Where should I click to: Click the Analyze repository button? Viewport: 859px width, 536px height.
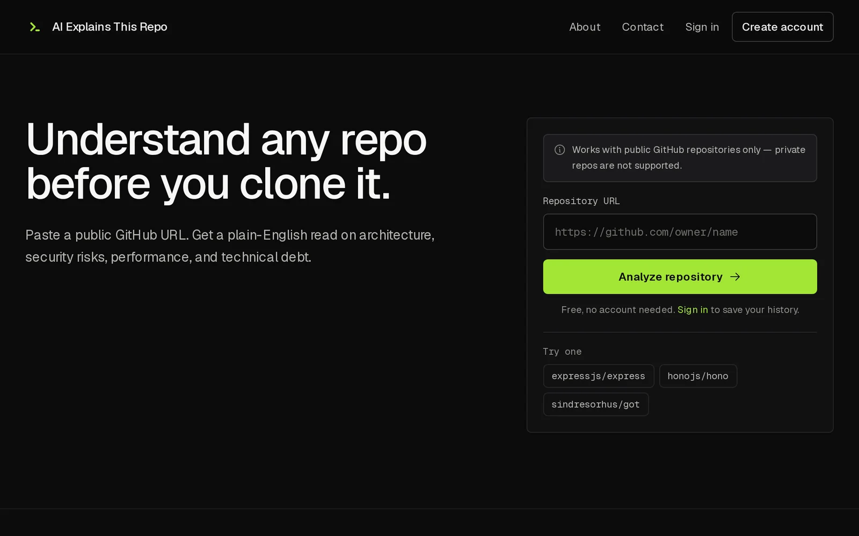pyautogui.click(x=680, y=277)
